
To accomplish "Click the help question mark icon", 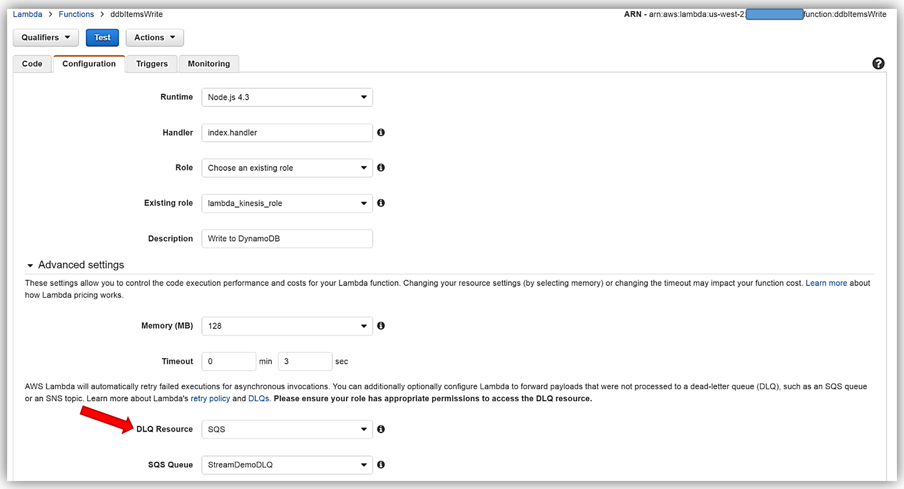I will tap(878, 64).
